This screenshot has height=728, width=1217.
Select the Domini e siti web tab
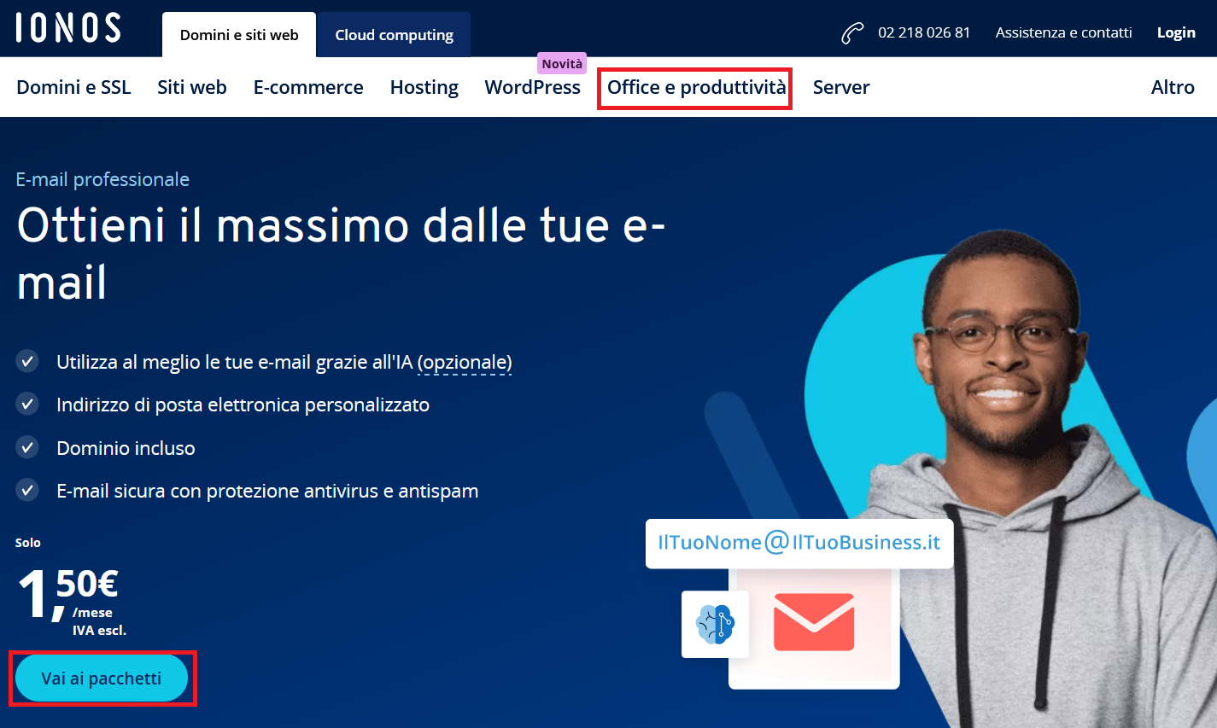[x=239, y=35]
